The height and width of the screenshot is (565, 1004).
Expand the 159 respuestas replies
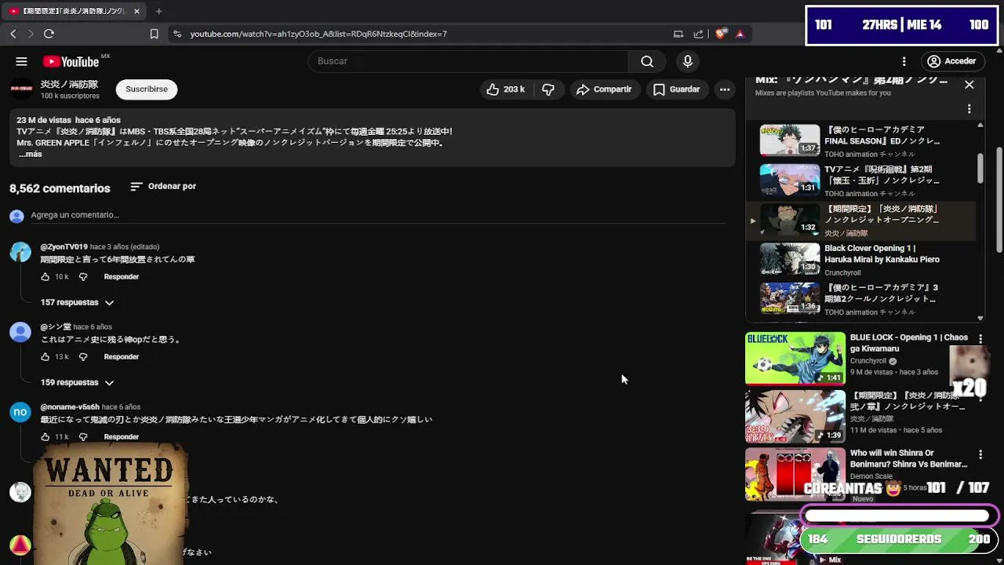point(78,383)
